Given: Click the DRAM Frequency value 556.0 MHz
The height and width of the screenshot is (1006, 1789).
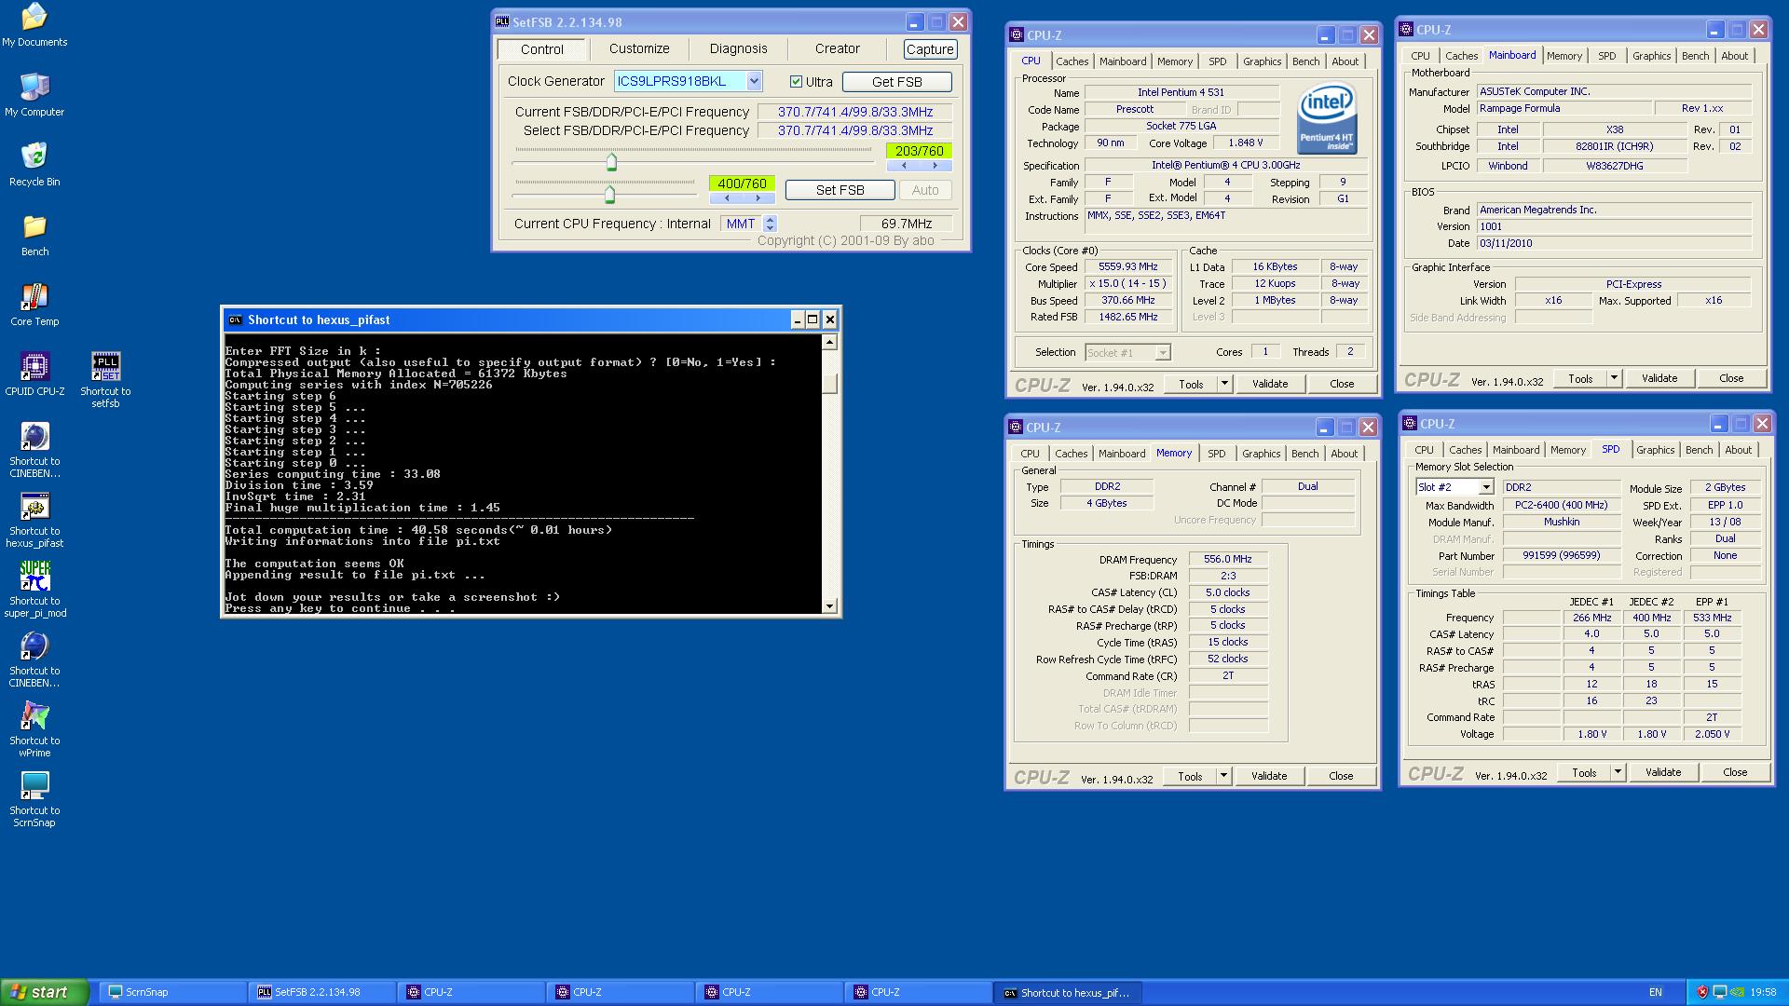Looking at the screenshot, I should pos(1227,559).
